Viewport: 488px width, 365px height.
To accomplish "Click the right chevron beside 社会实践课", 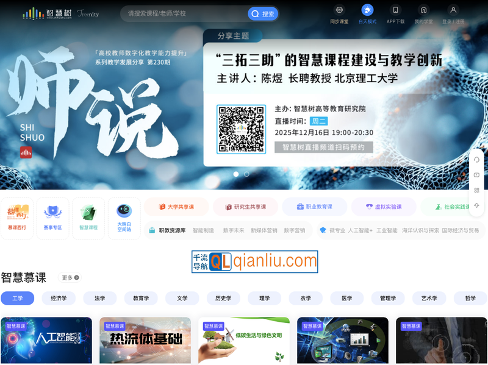I will click(484, 207).
